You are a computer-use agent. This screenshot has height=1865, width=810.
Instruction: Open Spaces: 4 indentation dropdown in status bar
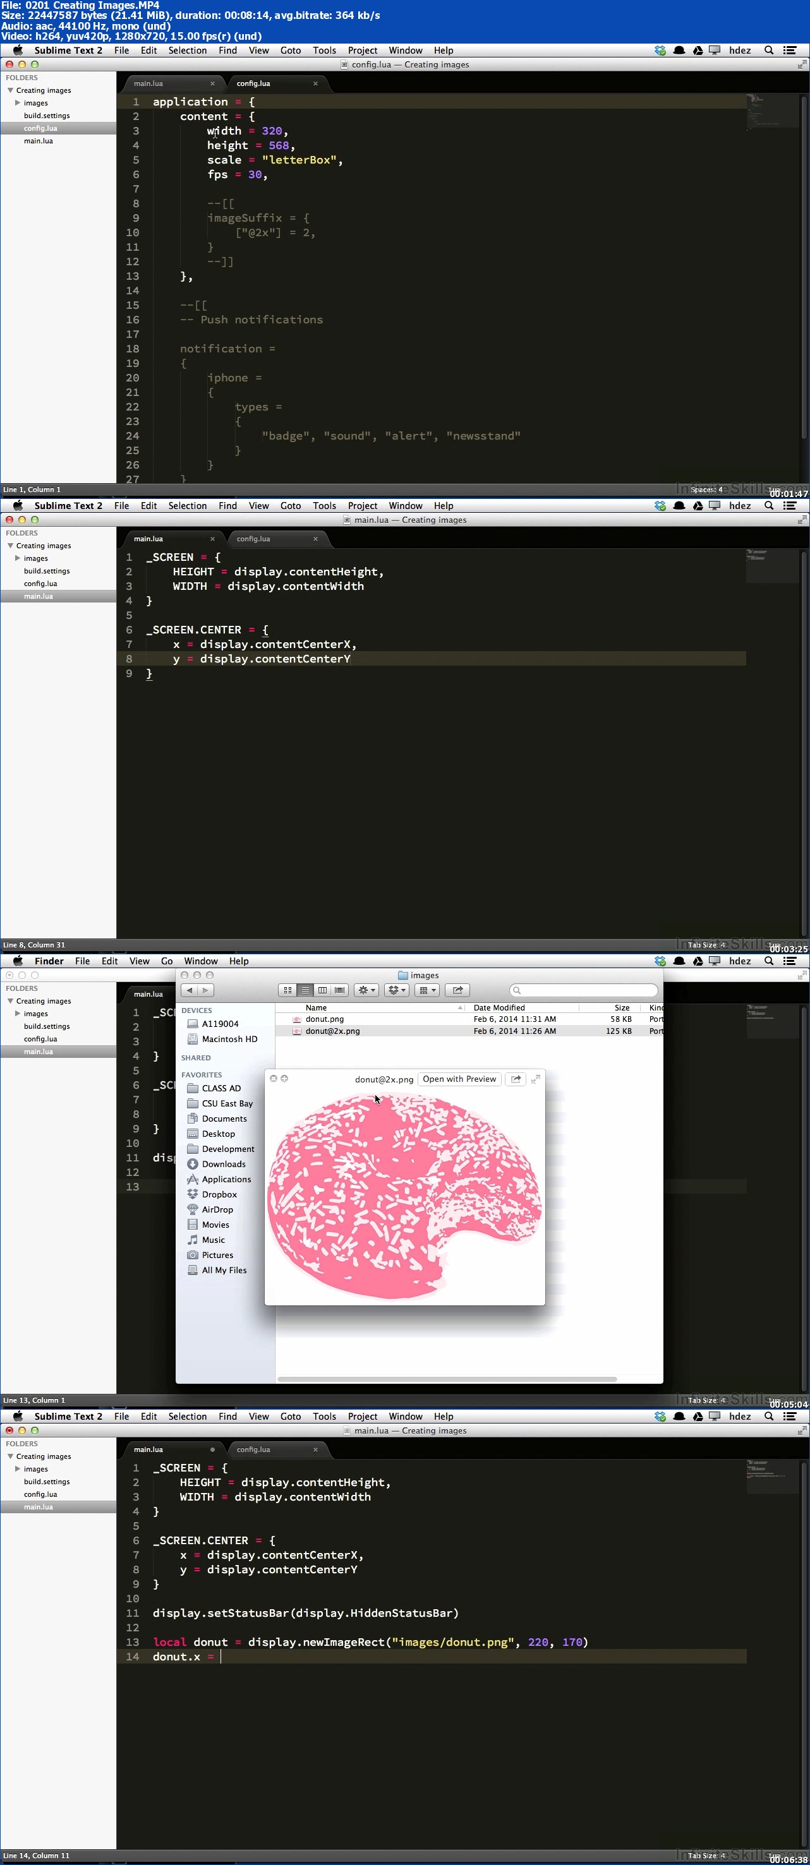tap(707, 489)
